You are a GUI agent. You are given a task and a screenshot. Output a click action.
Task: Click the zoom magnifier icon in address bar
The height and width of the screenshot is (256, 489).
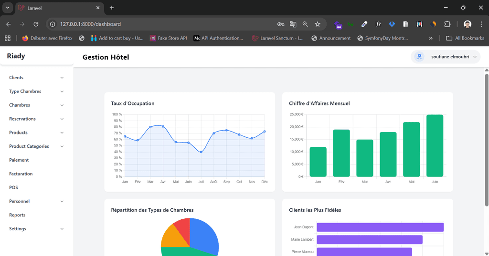[x=305, y=24]
